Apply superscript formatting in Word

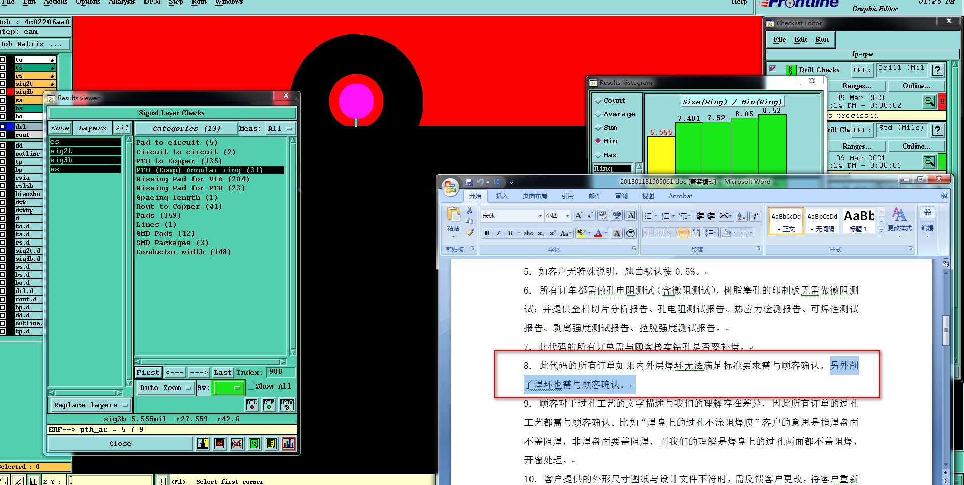[552, 233]
